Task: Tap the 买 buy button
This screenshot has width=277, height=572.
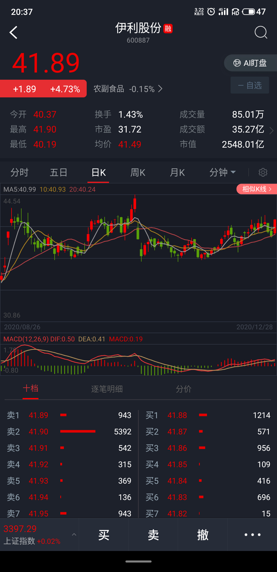Action: 104,535
